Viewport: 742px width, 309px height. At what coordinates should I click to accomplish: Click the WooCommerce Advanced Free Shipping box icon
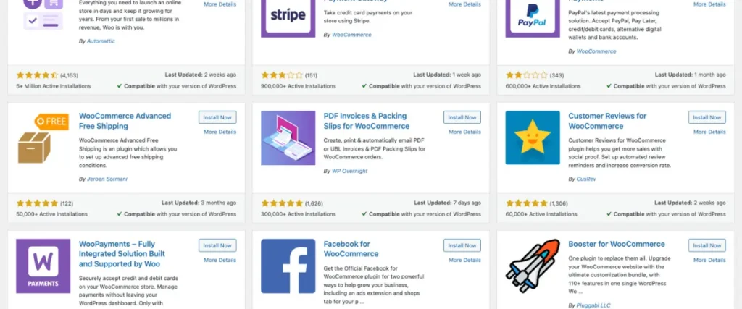tap(43, 137)
